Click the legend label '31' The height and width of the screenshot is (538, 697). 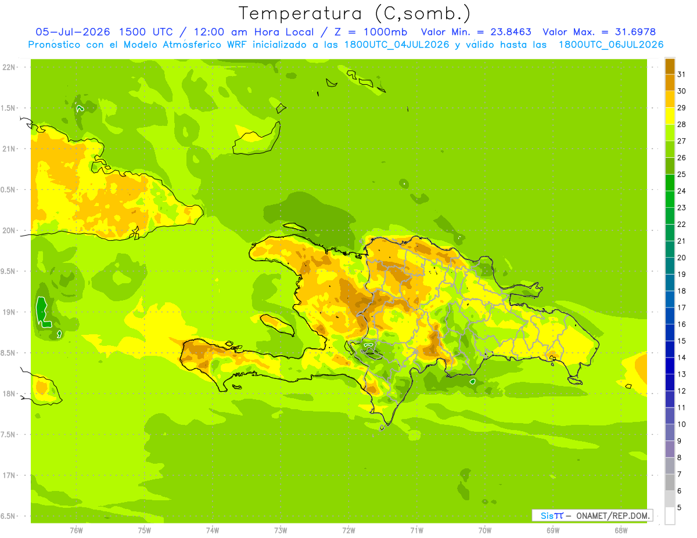tap(681, 74)
